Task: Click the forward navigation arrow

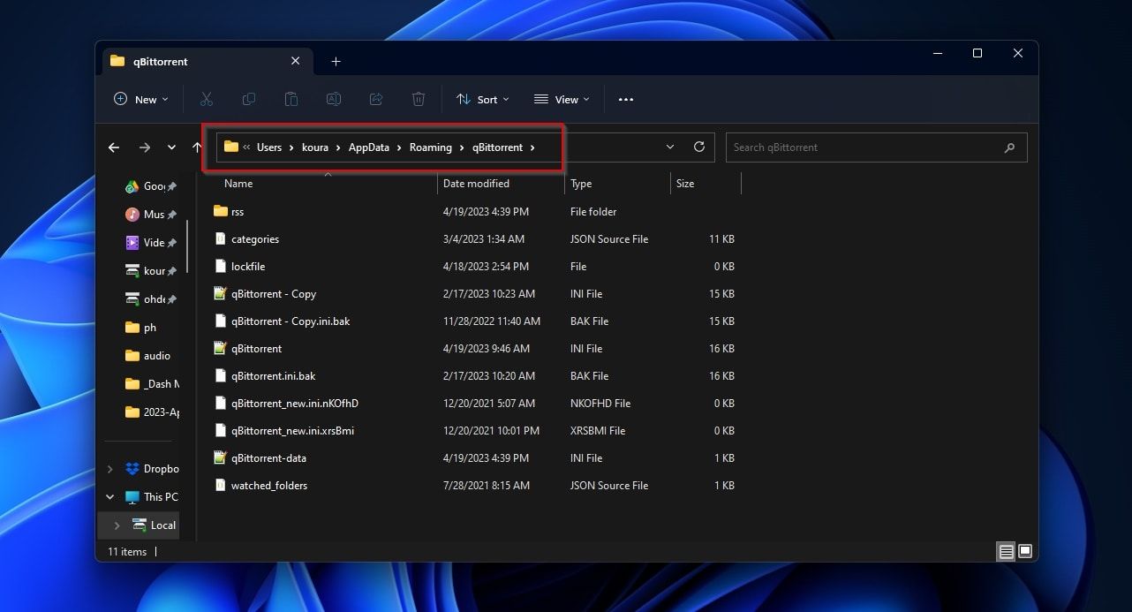Action: coord(145,147)
